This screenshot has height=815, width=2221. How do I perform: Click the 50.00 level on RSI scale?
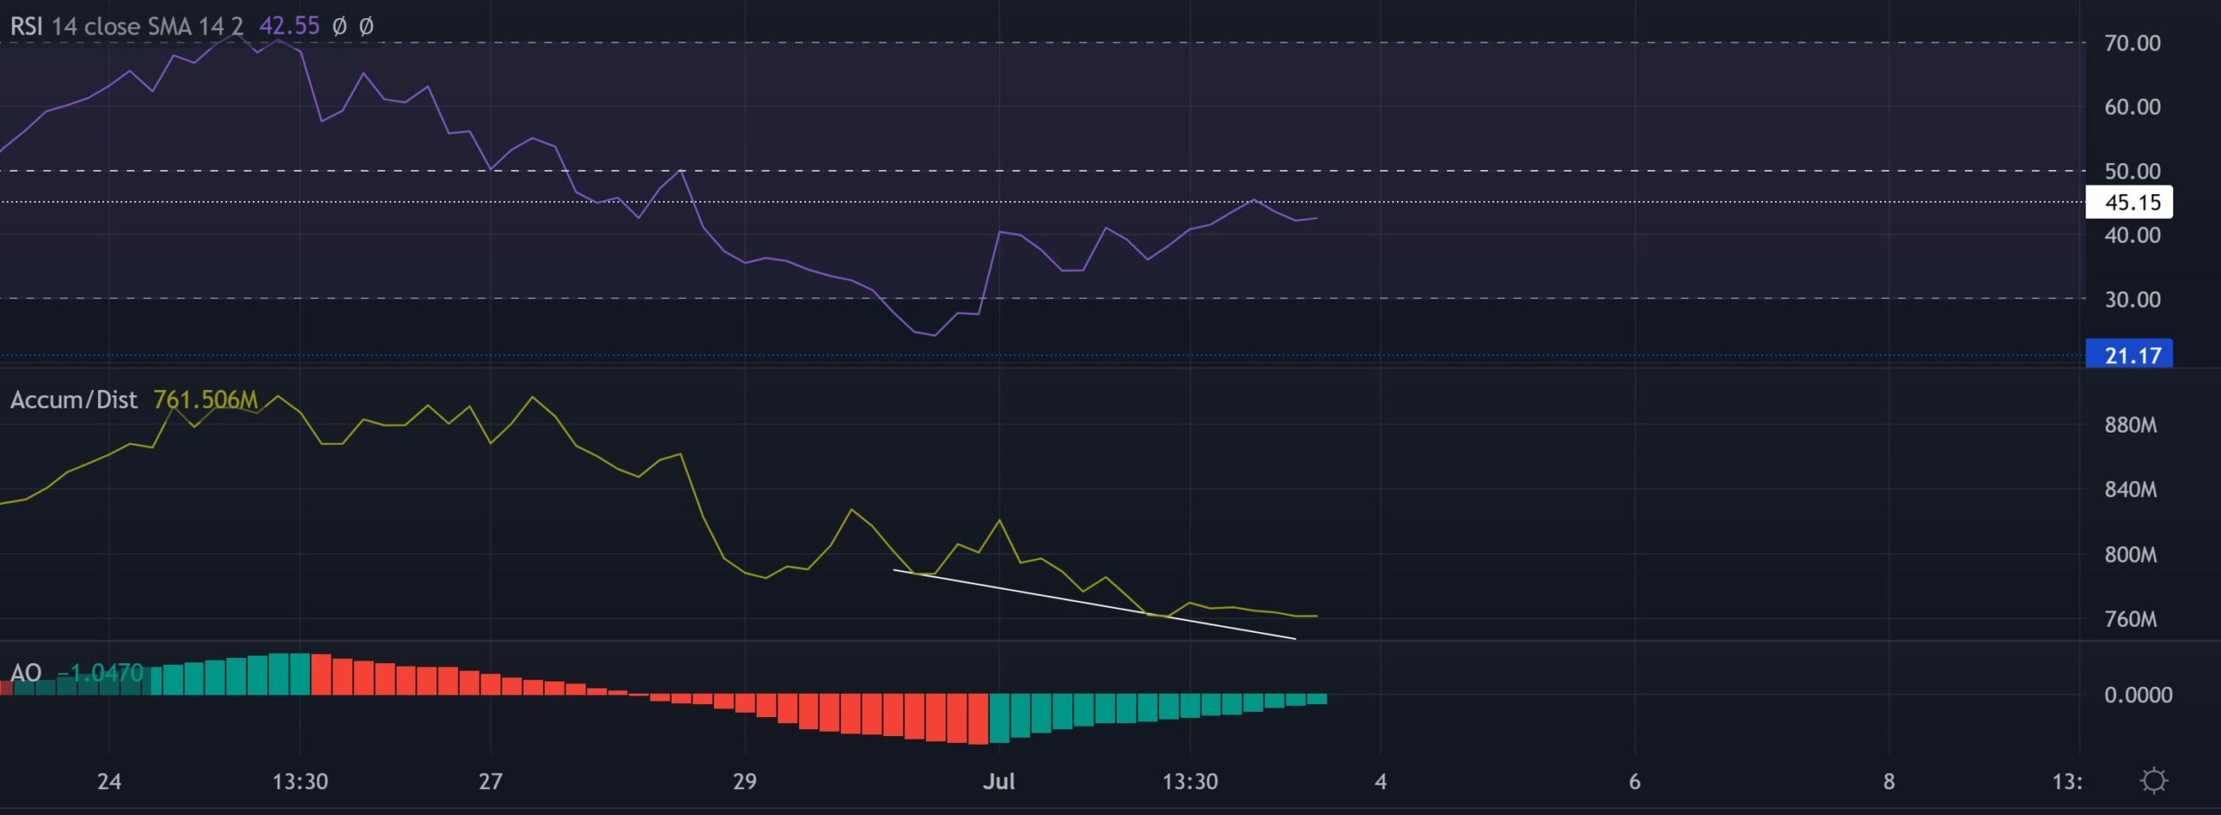pos(2132,171)
